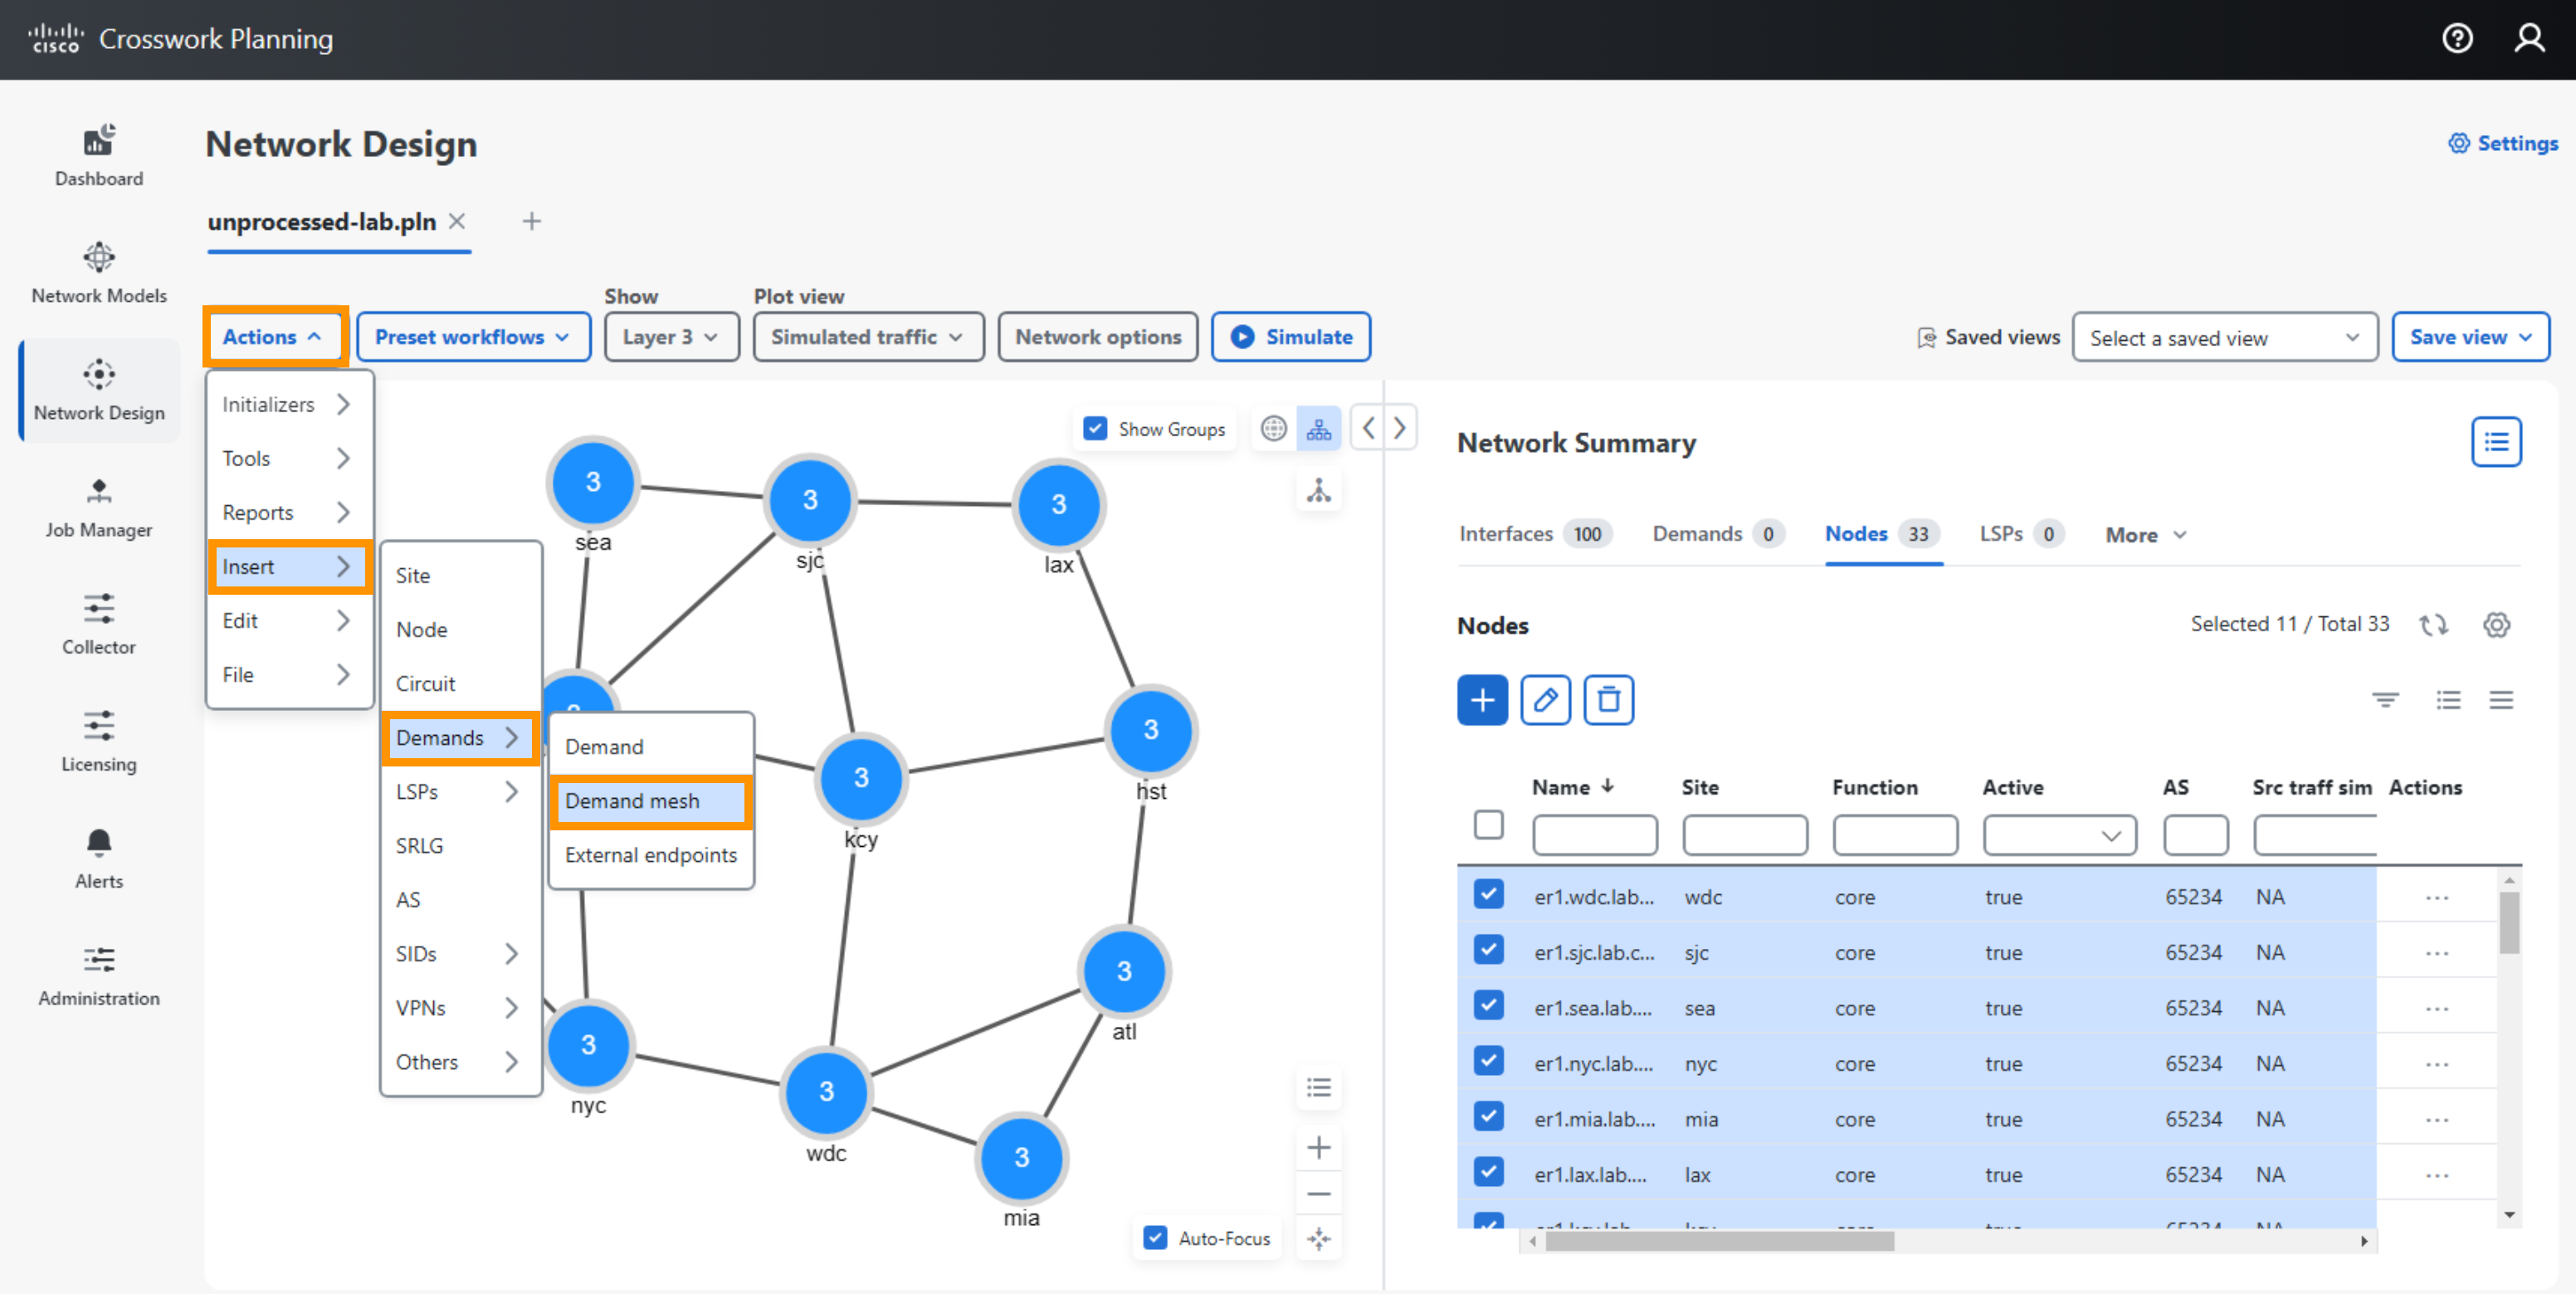2576x1294 pixels.
Task: Switch to schematic topology view icon
Action: coord(1319,429)
